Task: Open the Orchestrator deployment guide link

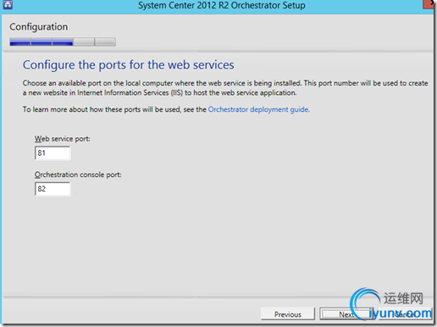Action: tap(258, 109)
